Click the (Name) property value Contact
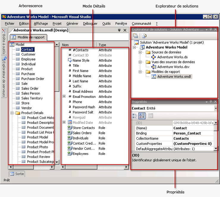Viewport: 220px width, 197px height. (x=193, y=128)
